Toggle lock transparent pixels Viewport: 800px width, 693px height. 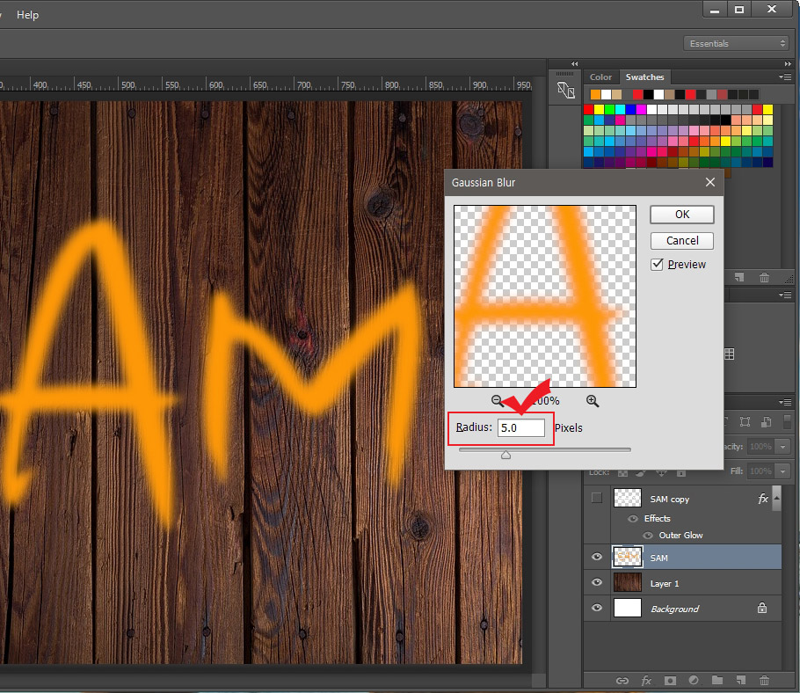pyautogui.click(x=622, y=473)
